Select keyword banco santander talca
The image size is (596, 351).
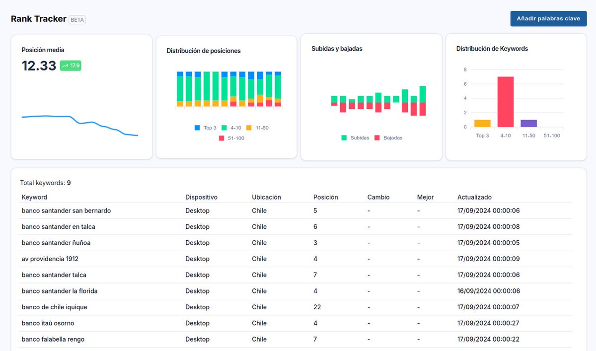click(54, 275)
